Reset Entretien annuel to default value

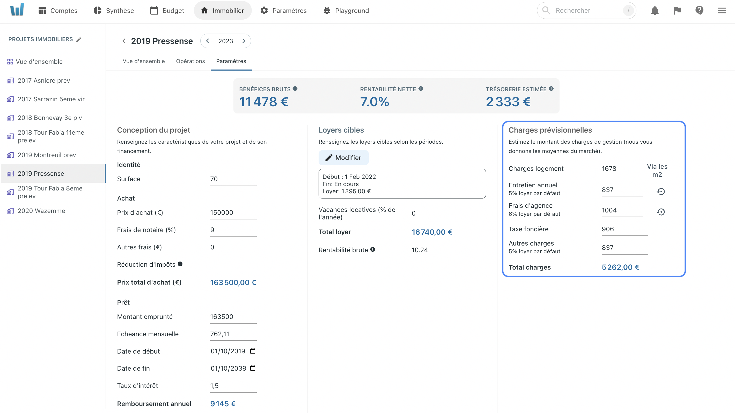pyautogui.click(x=660, y=191)
